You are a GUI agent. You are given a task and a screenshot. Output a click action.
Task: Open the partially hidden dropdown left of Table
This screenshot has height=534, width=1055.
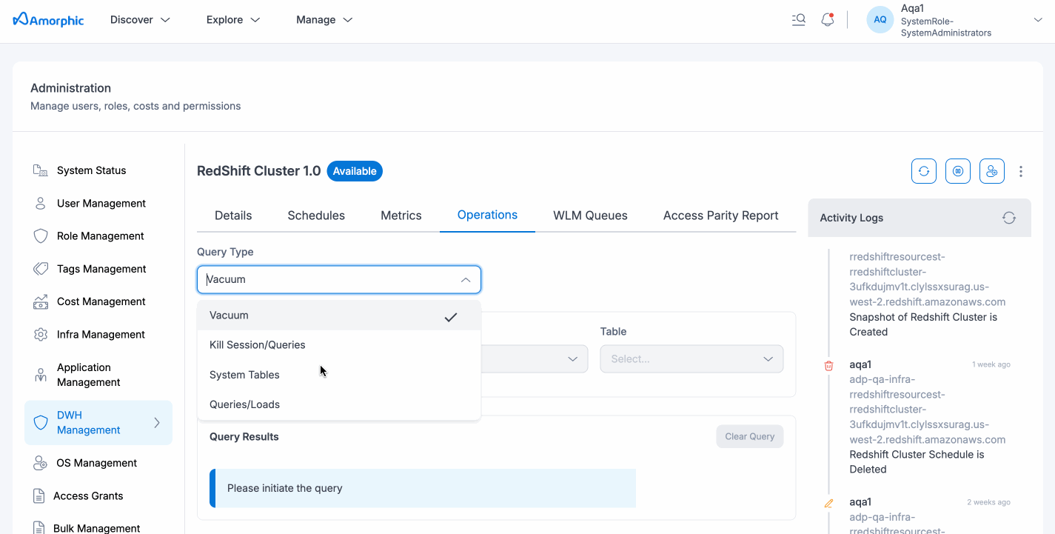pos(535,358)
